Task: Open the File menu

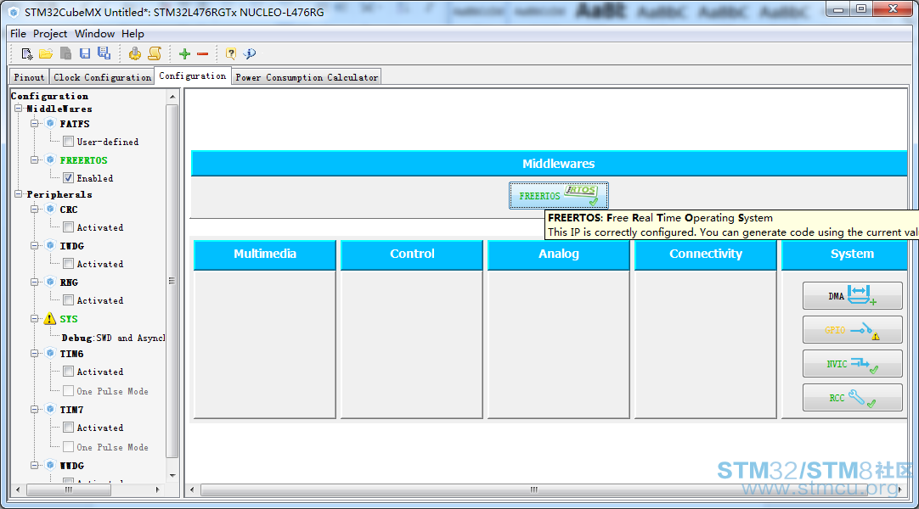Action: 18,33
